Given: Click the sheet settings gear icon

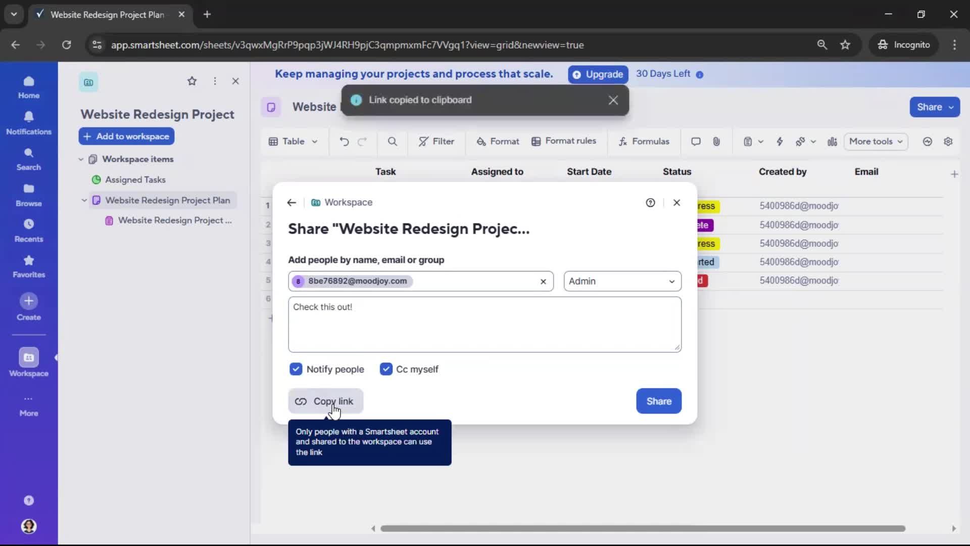Looking at the screenshot, I should (949, 142).
